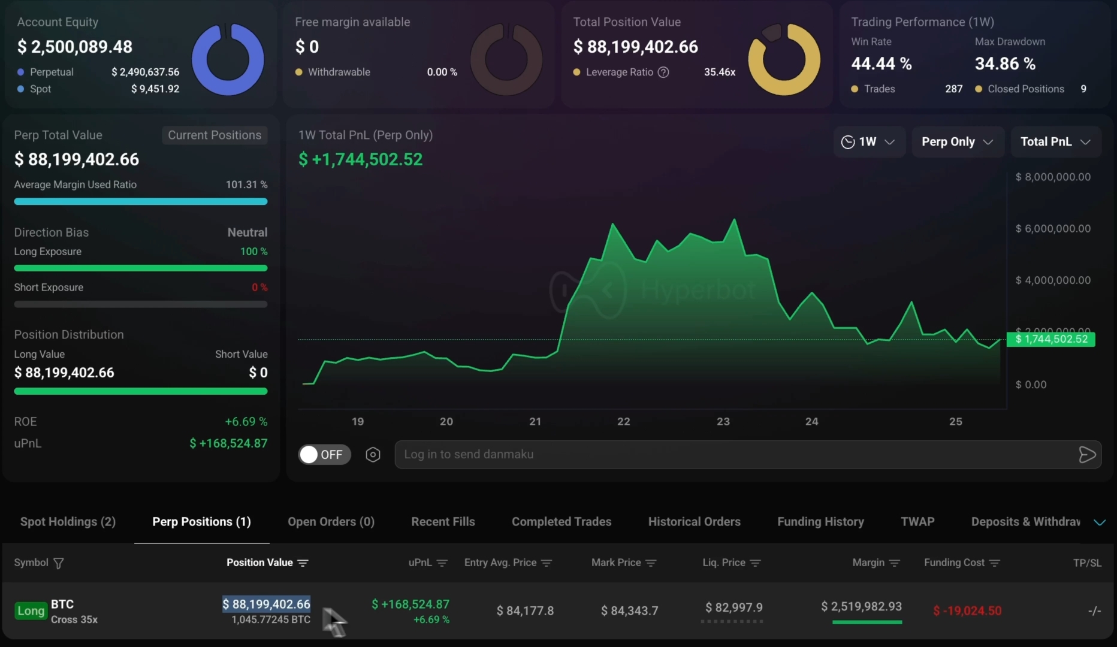1117x647 pixels.
Task: Sort by Margin column icon
Action: [895, 563]
